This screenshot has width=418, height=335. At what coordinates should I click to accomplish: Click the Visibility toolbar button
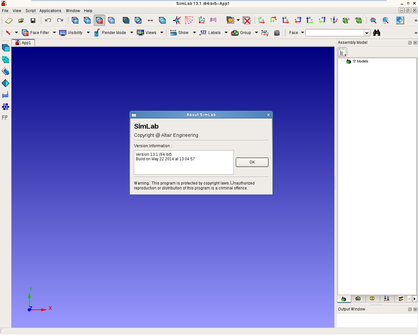click(71, 33)
